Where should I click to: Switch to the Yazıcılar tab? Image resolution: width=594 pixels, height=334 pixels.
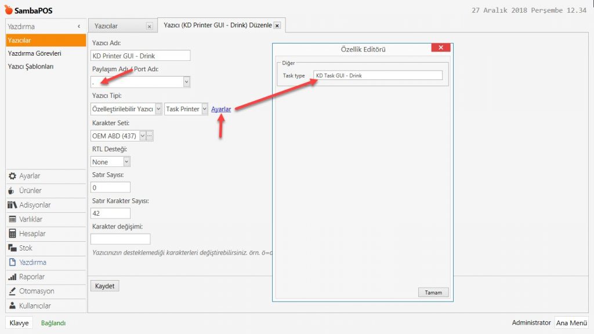pyautogui.click(x=117, y=26)
